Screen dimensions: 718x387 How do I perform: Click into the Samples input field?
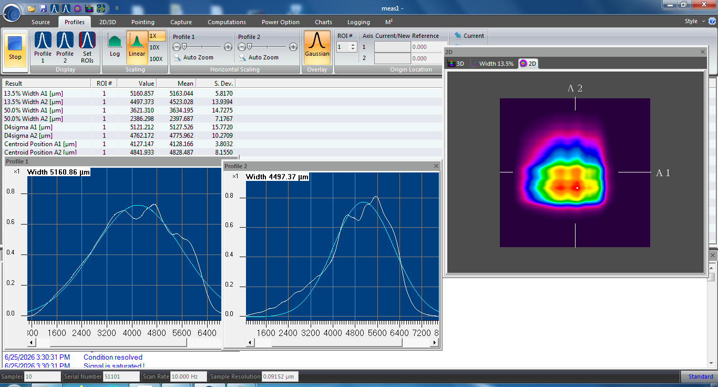pyautogui.click(x=43, y=376)
